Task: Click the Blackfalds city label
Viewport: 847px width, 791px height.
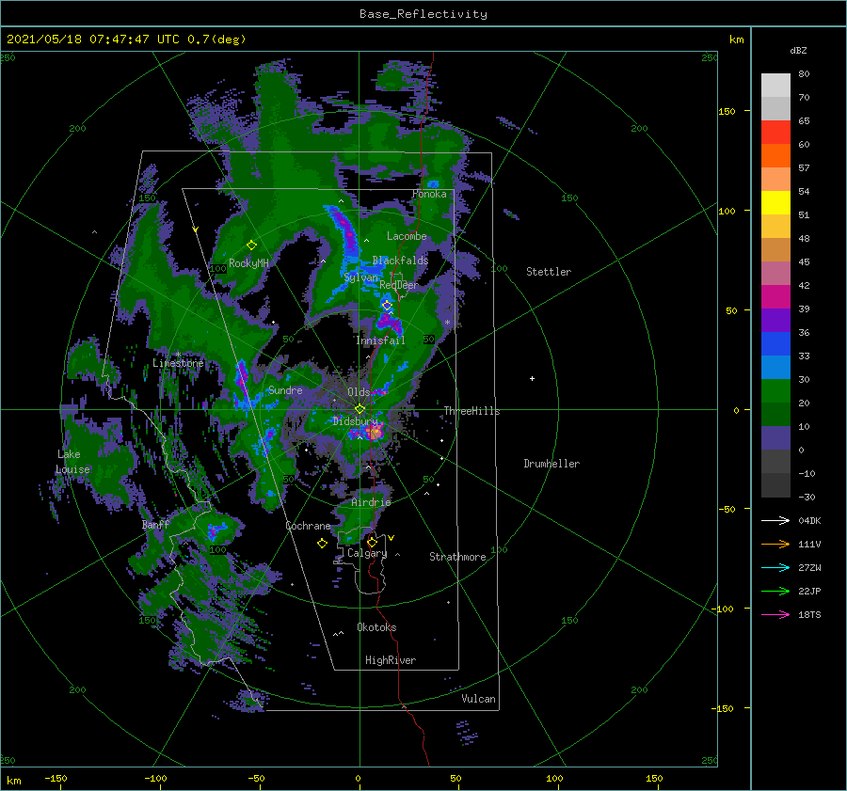Action: [400, 261]
